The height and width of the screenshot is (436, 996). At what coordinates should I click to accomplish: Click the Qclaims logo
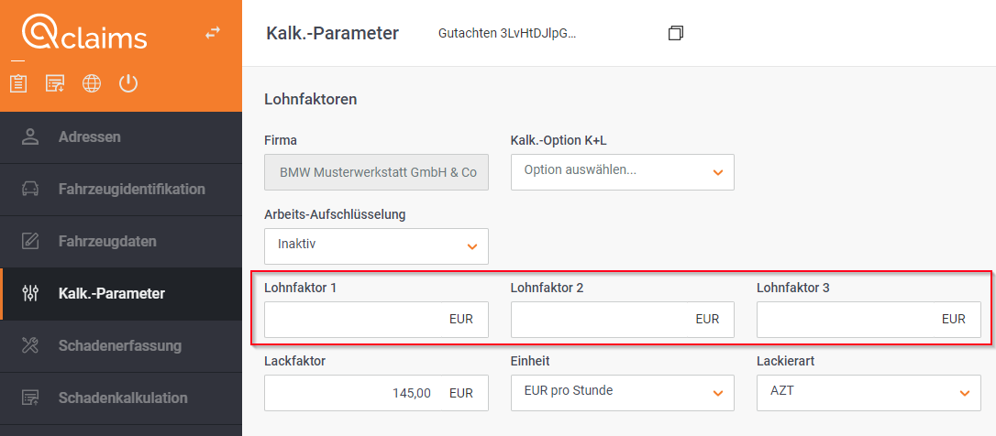[x=84, y=34]
